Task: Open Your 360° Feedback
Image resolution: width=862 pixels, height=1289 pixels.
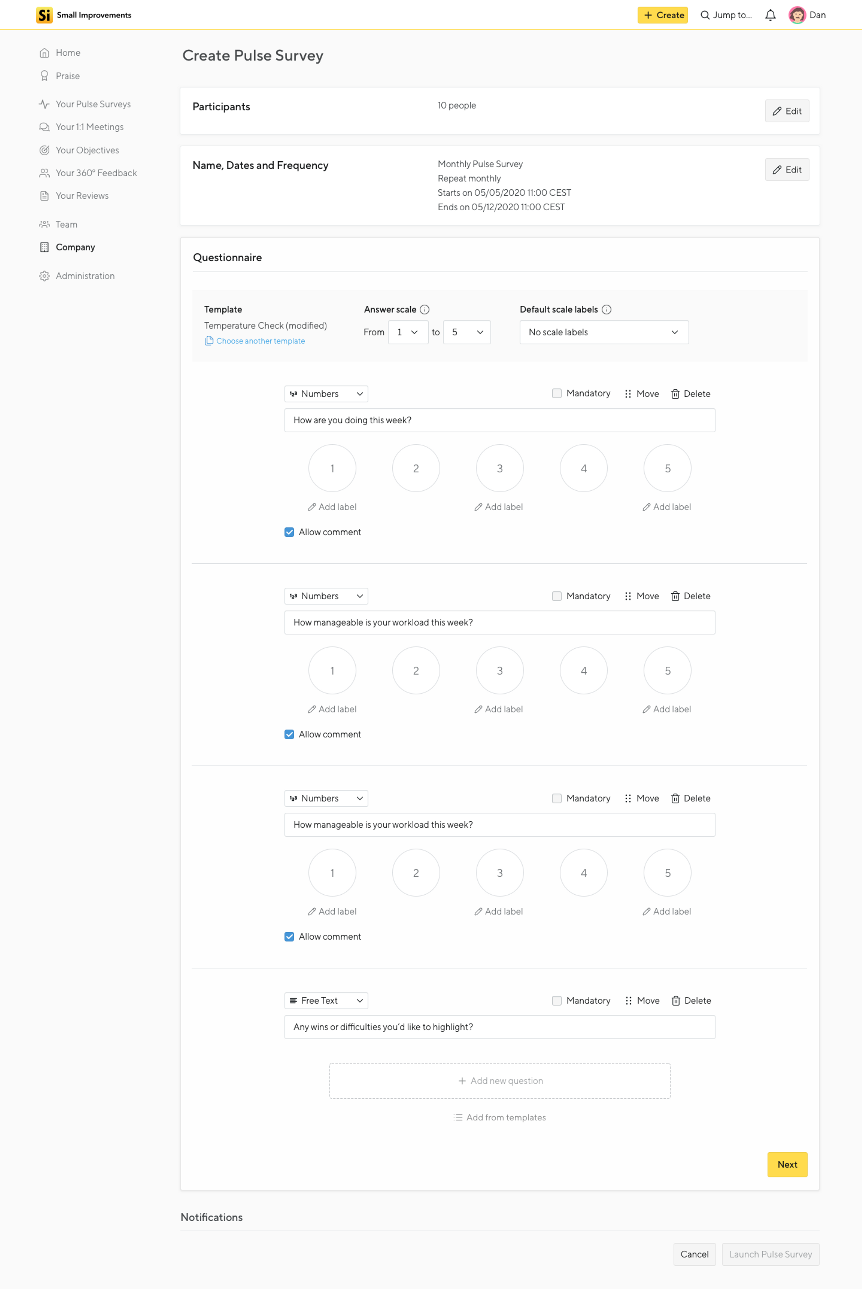Action: [88, 173]
